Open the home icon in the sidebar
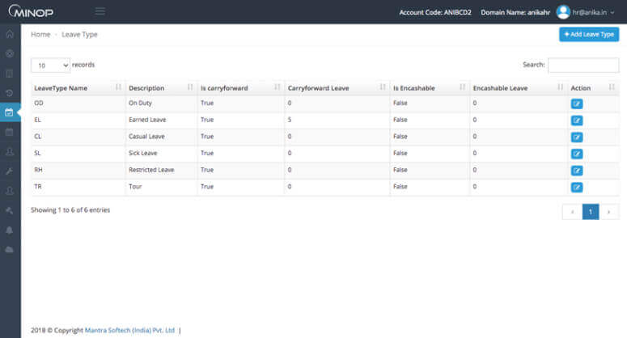The width and height of the screenshot is (627, 338). tap(10, 34)
